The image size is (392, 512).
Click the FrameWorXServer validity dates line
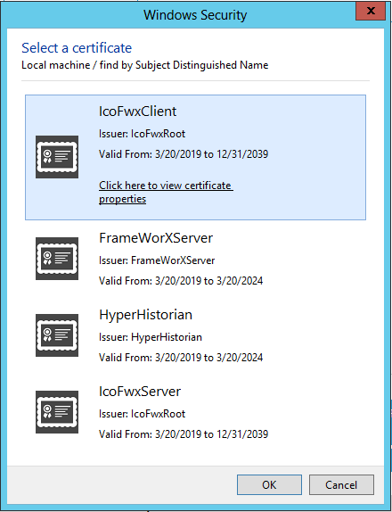181,281
